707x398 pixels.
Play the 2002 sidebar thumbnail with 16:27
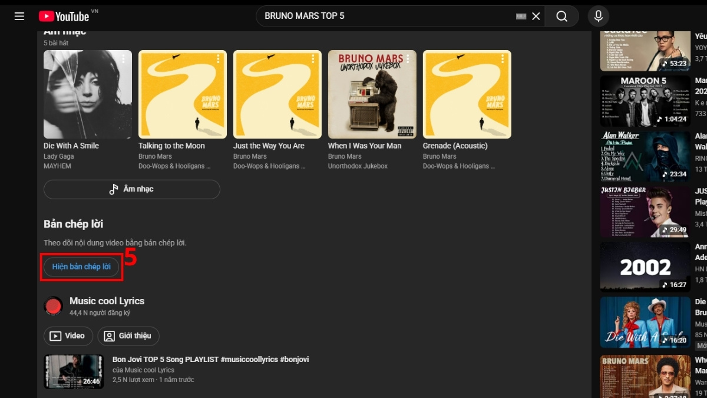click(645, 267)
